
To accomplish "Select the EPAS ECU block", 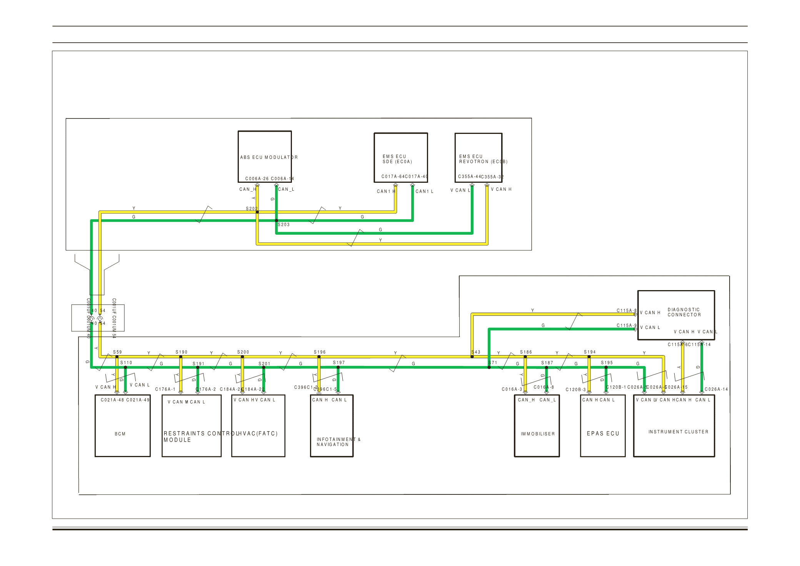I will (602, 426).
